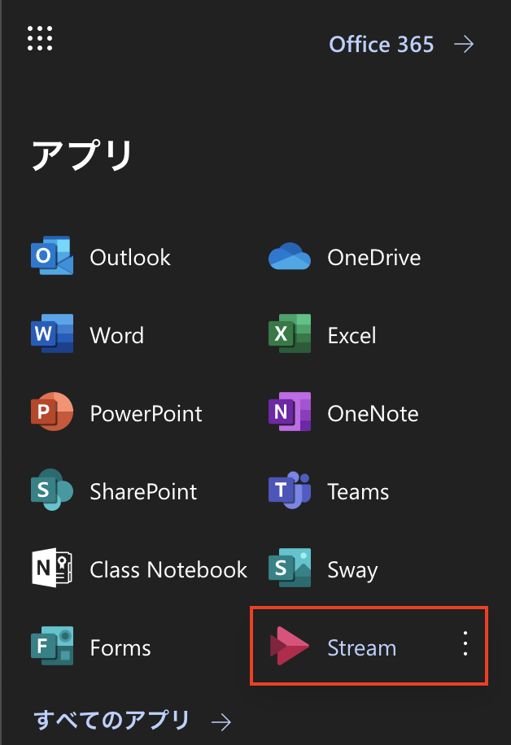Select the SharePoint label
Viewport: 511px width, 745px height.
(143, 491)
